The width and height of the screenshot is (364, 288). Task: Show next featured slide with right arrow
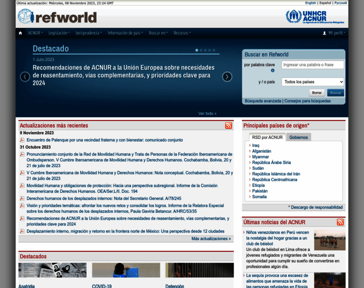coord(227,77)
